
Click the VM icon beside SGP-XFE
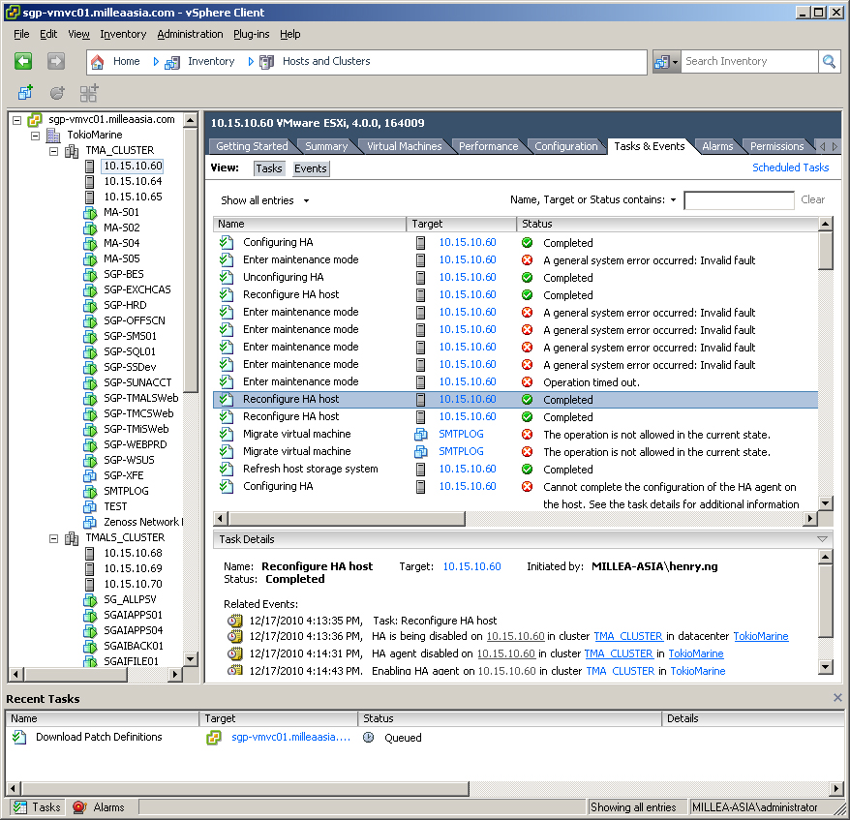click(90, 476)
